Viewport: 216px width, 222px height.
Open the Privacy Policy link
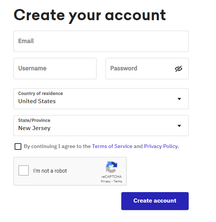(x=161, y=146)
